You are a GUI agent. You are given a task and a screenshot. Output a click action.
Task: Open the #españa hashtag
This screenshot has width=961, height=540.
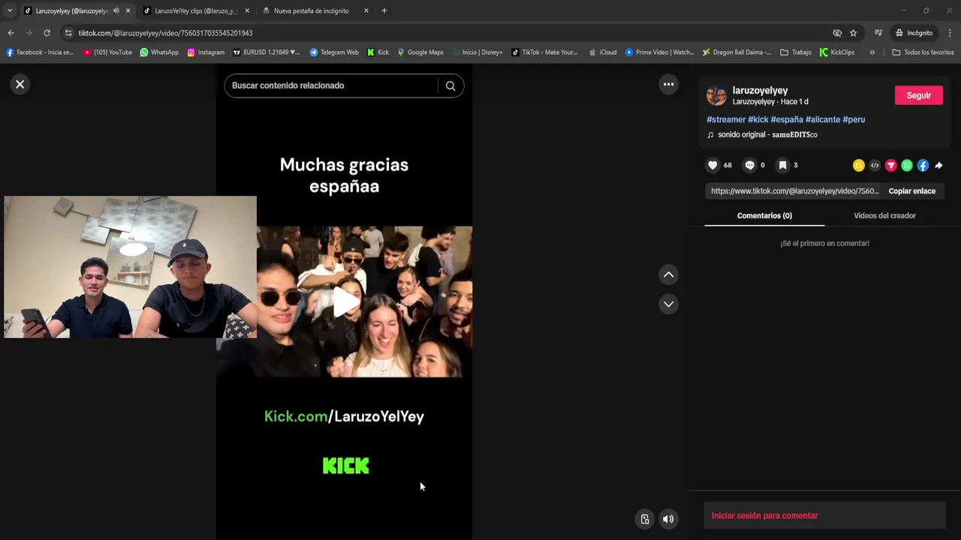pos(787,119)
